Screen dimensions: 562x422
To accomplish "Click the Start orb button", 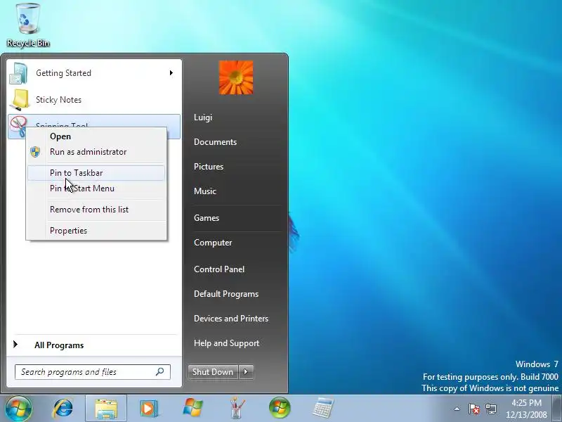I will pyautogui.click(x=19, y=409).
